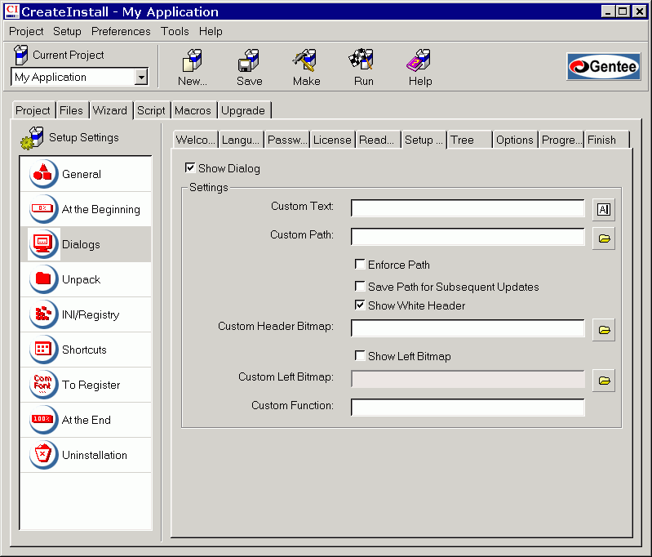652x557 pixels.
Task: Open the Tools menu
Action: pos(175,31)
